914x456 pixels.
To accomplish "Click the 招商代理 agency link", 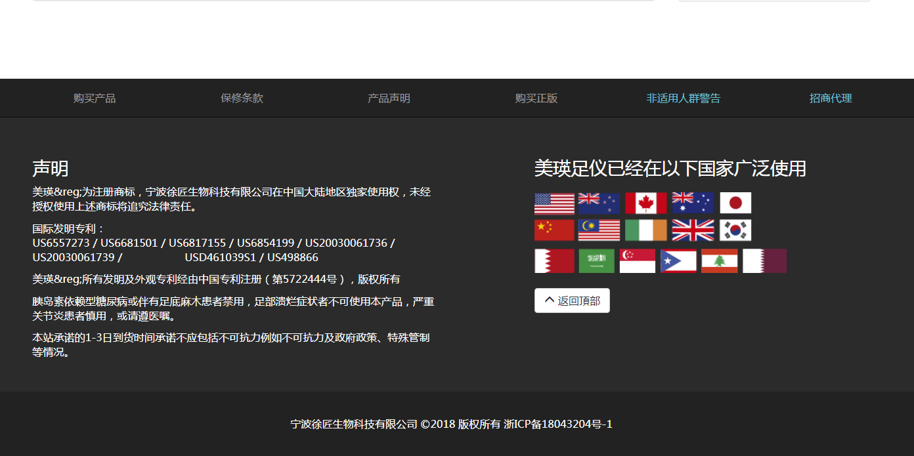I will point(831,98).
